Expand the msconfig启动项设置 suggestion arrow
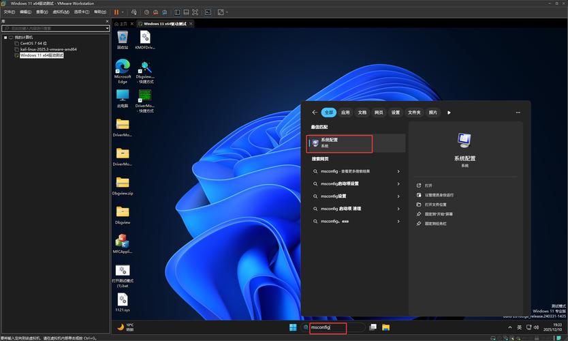Screen dimensions: 568x341 pyautogui.click(x=398, y=183)
